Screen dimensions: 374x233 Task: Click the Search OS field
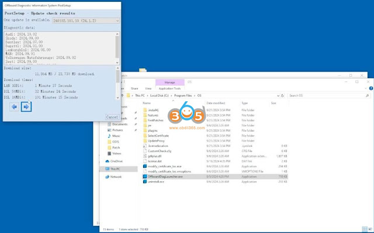(x=325, y=96)
